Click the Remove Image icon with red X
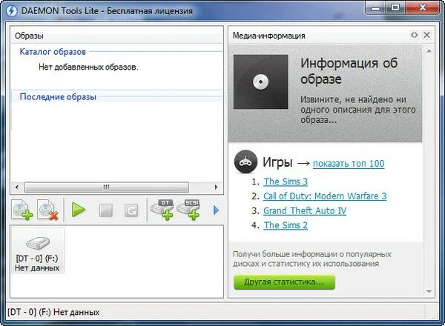The image size is (445, 326). pyautogui.click(x=47, y=210)
